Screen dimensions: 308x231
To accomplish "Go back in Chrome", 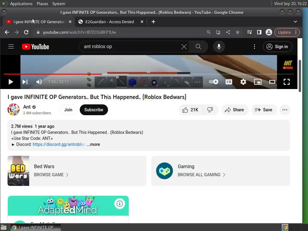I will [7, 32].
